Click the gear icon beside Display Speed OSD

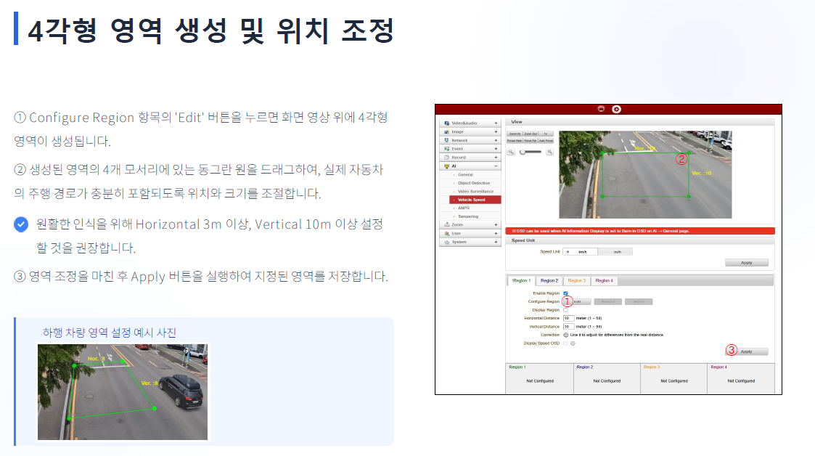pos(573,343)
